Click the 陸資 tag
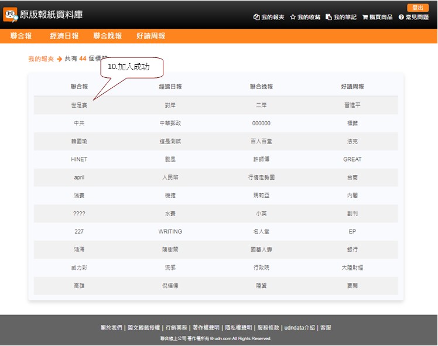The height and width of the screenshot is (346, 438). pos(261,286)
